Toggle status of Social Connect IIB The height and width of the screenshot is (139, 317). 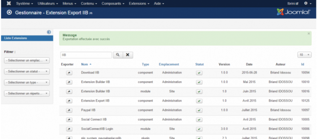pyautogui.click(x=199, y=120)
